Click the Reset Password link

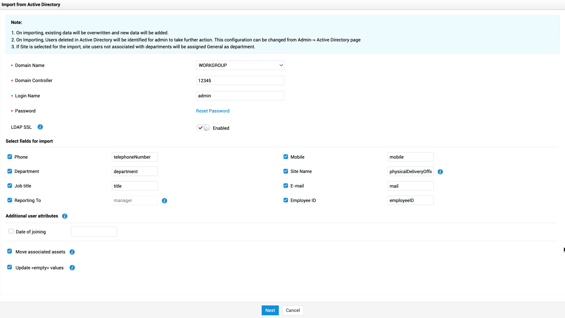pos(213,111)
